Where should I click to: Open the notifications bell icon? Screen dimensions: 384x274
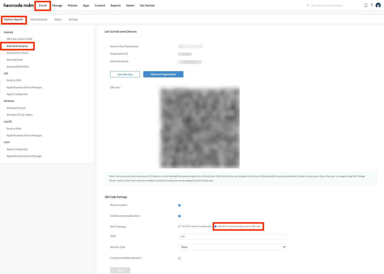click(x=366, y=5)
